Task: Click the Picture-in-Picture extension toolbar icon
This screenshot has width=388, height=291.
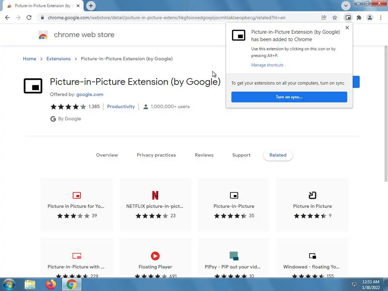Action: click(348, 18)
